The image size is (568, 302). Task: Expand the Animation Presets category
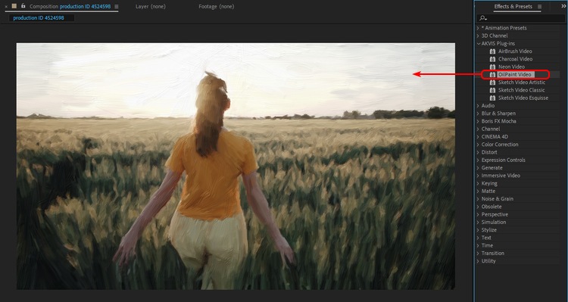pyautogui.click(x=478, y=28)
